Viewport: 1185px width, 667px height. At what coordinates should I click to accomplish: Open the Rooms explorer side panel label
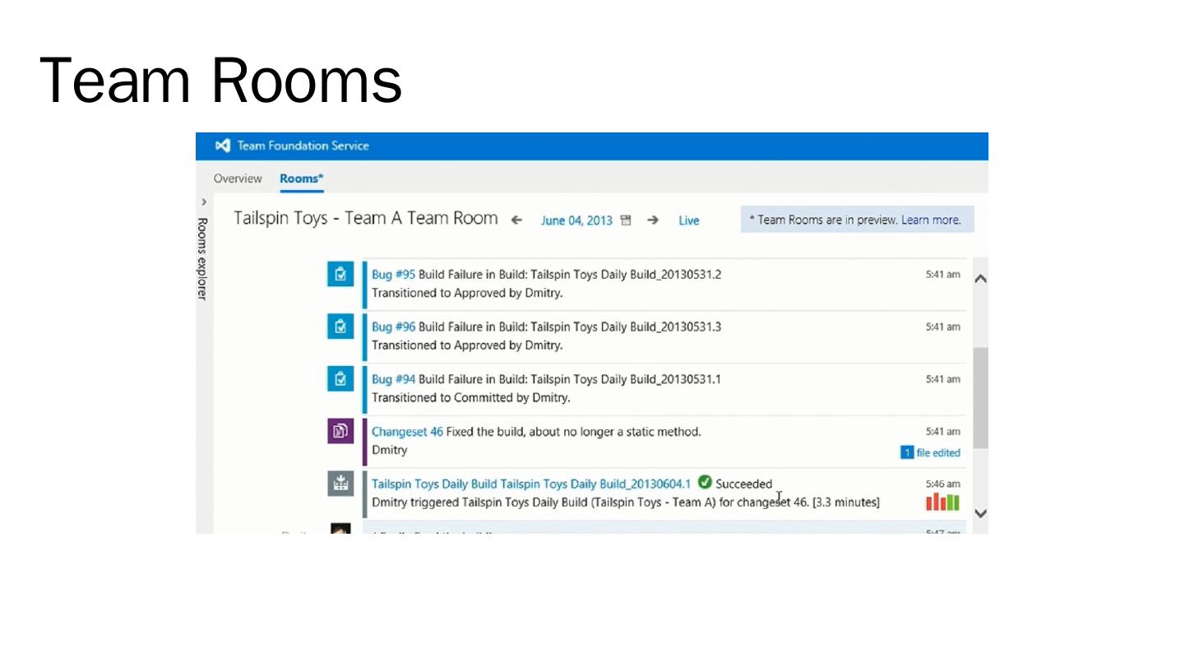tap(202, 258)
